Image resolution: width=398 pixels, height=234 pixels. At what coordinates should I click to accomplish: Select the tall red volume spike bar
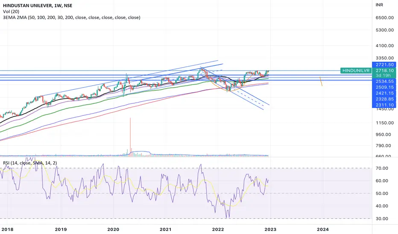click(130, 137)
